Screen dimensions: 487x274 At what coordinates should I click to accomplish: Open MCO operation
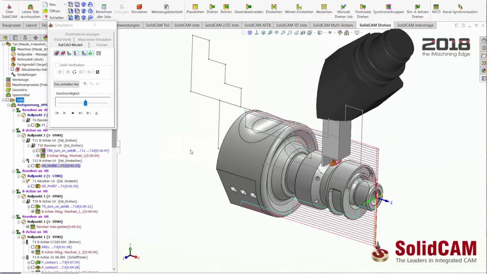click(x=436, y=9)
